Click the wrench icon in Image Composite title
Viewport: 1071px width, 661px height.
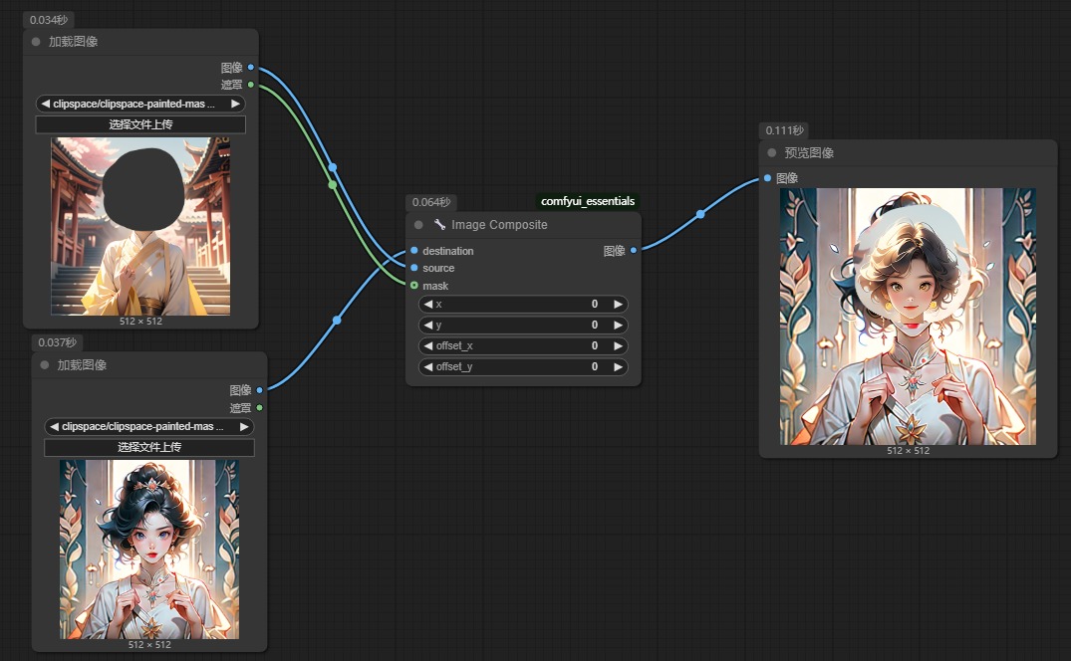click(x=439, y=225)
